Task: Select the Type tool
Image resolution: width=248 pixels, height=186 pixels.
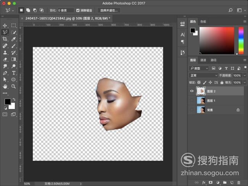Action: (13, 73)
